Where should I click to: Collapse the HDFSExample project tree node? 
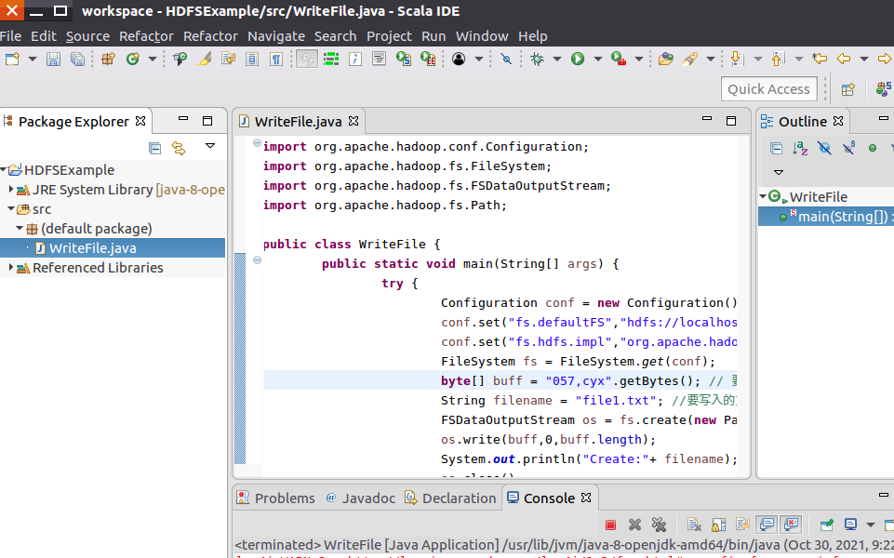[x=4, y=170]
